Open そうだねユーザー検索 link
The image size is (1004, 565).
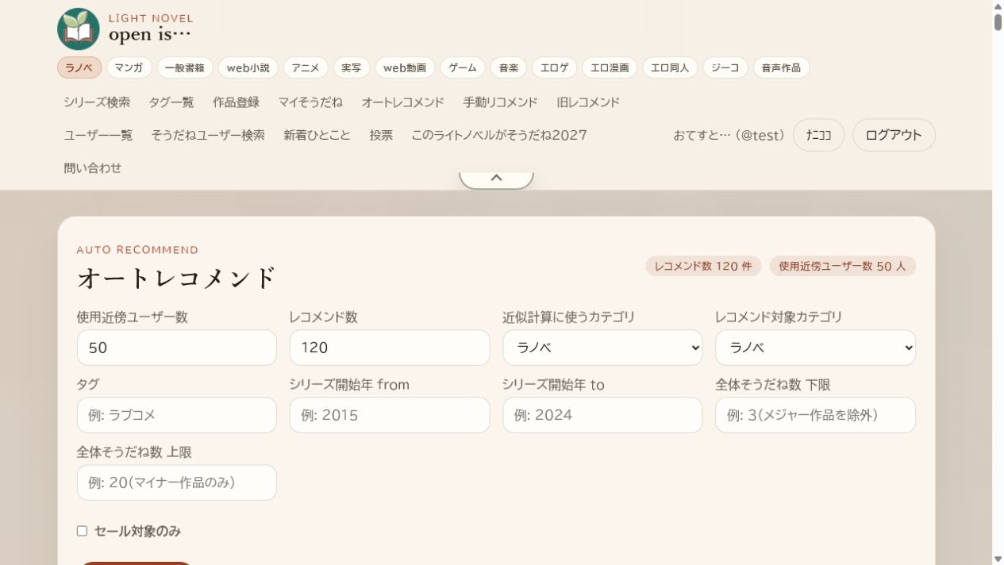tap(208, 135)
